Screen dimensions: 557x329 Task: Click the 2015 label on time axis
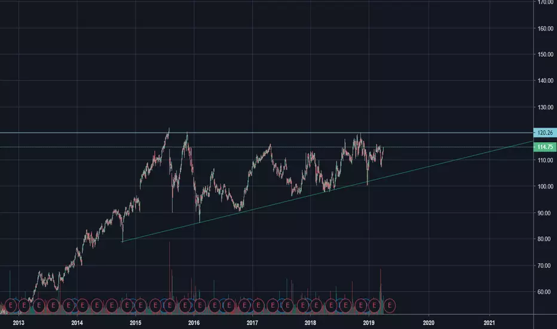tap(135, 323)
